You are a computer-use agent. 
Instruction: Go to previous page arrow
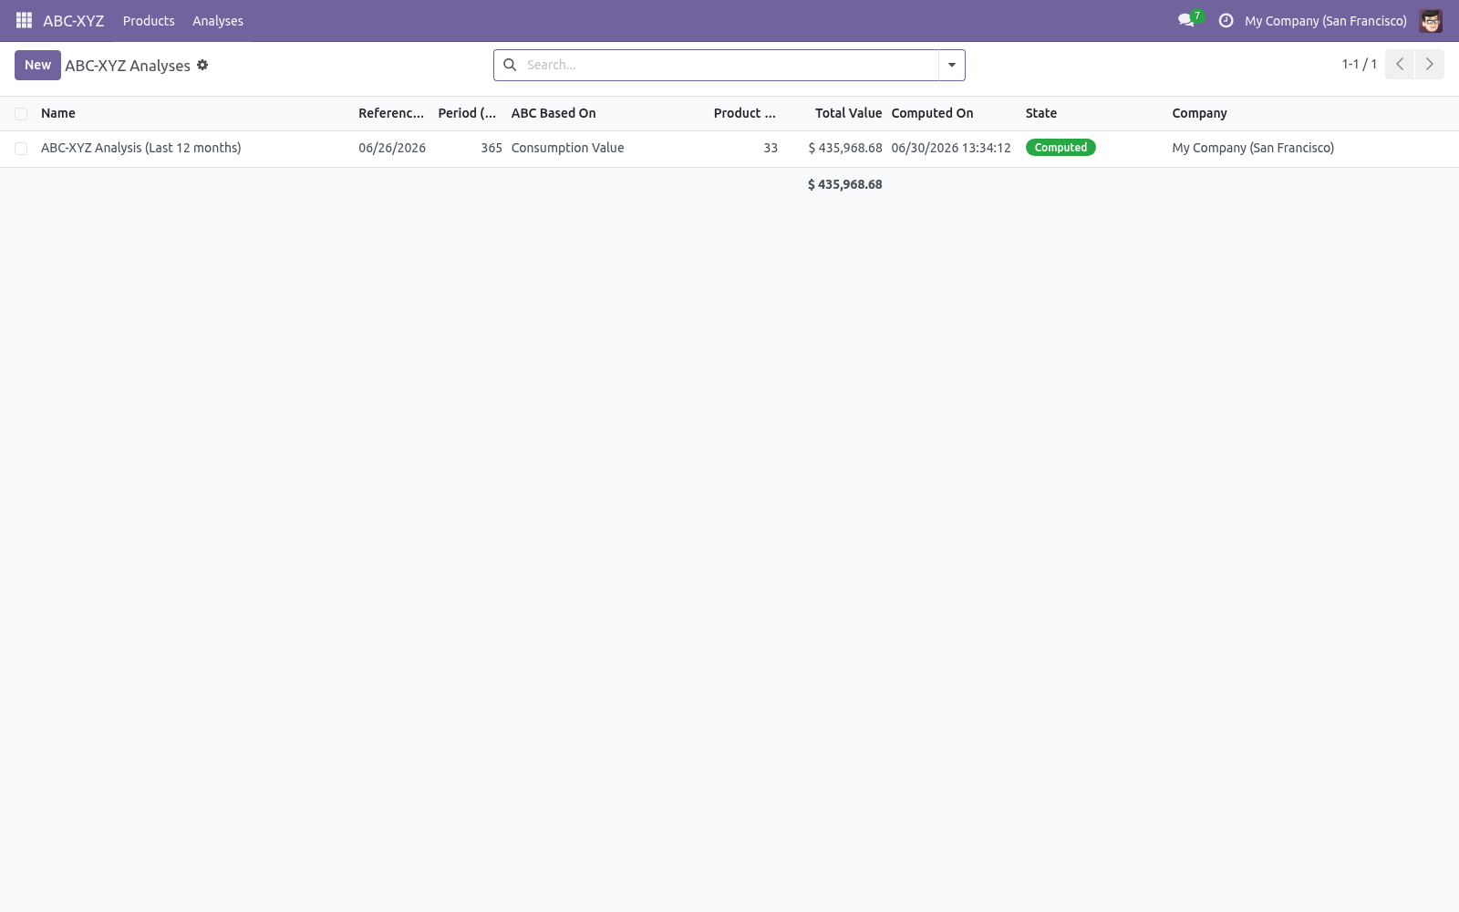1400,64
